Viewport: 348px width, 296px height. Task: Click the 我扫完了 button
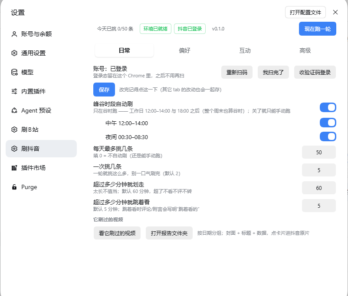(x=273, y=72)
